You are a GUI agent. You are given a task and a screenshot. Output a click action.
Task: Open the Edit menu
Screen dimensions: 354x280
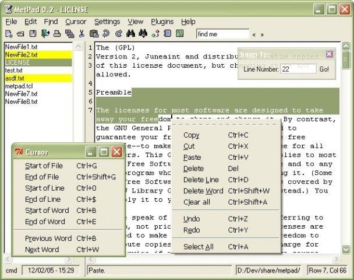click(30, 22)
